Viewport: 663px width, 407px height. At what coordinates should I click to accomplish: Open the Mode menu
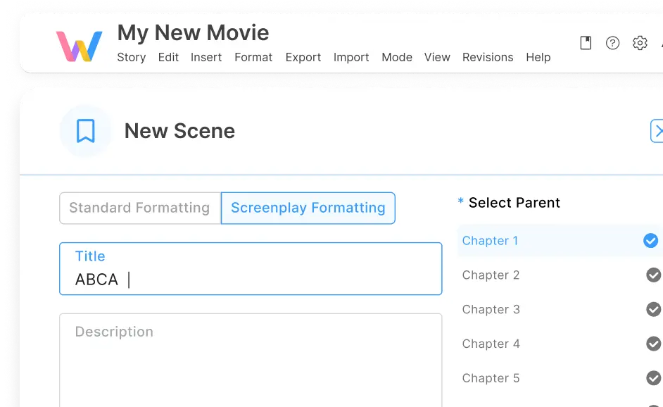click(396, 57)
